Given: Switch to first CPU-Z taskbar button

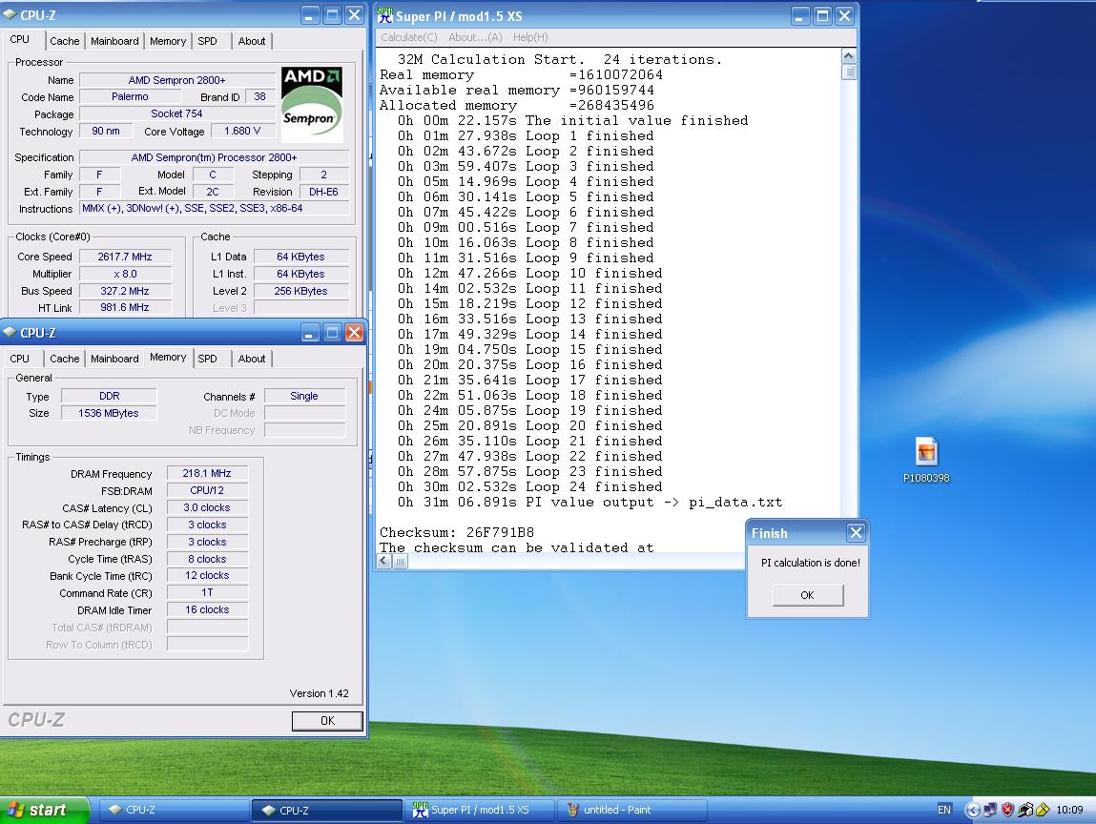Looking at the screenshot, I should (174, 810).
